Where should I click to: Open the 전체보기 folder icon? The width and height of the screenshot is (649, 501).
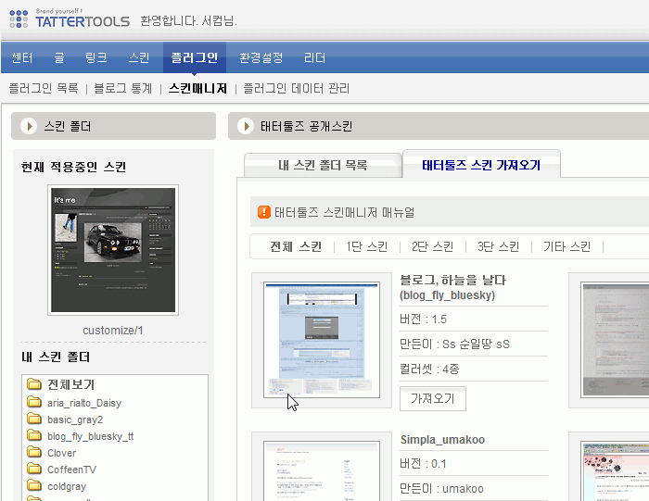(34, 384)
